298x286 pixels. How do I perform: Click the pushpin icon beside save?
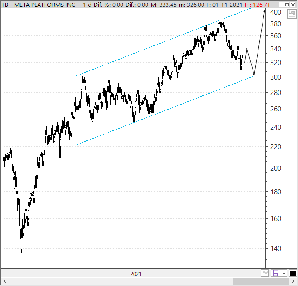tap(283, 273)
